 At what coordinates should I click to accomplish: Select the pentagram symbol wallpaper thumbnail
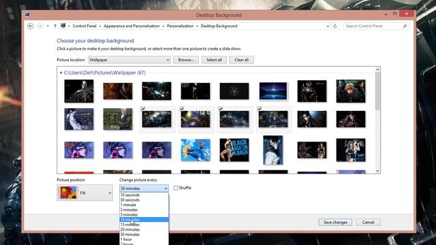(234, 91)
